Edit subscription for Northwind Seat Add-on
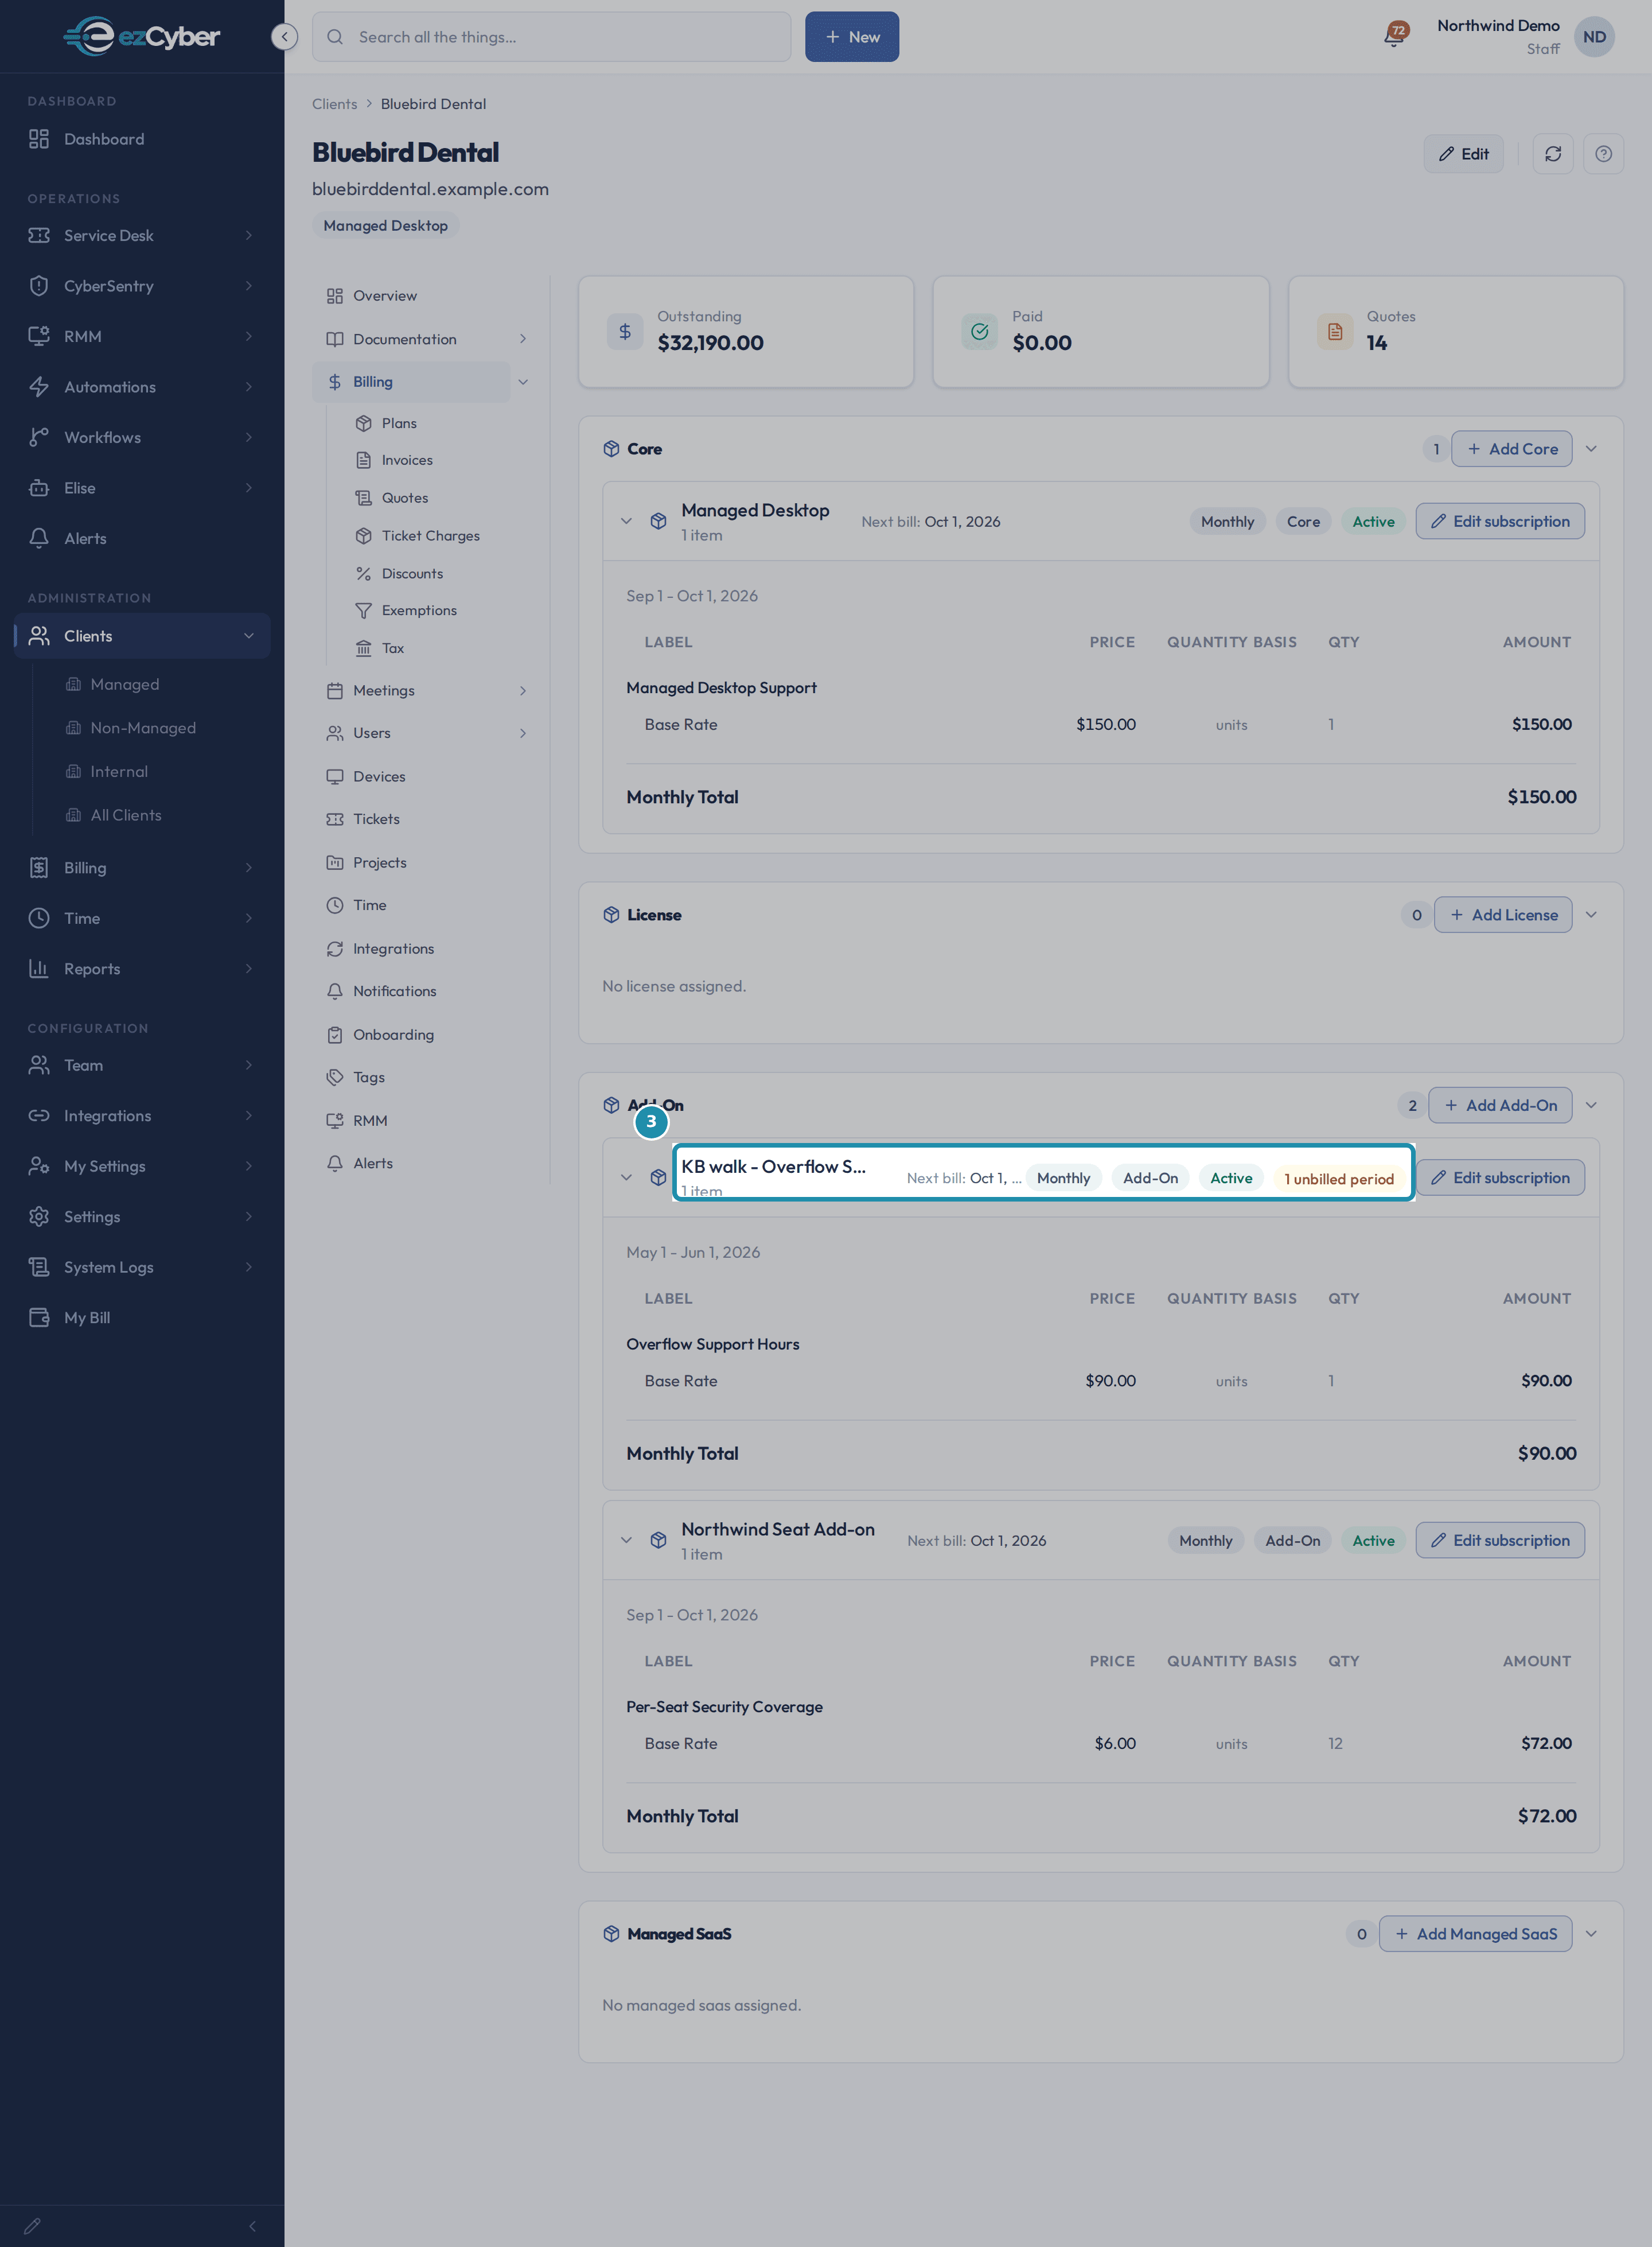This screenshot has width=1652, height=2247. tap(1500, 1540)
